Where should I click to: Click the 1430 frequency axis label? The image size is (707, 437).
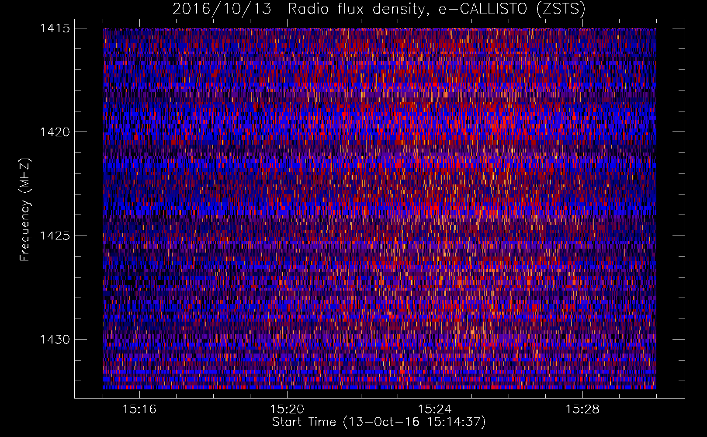click(x=55, y=340)
